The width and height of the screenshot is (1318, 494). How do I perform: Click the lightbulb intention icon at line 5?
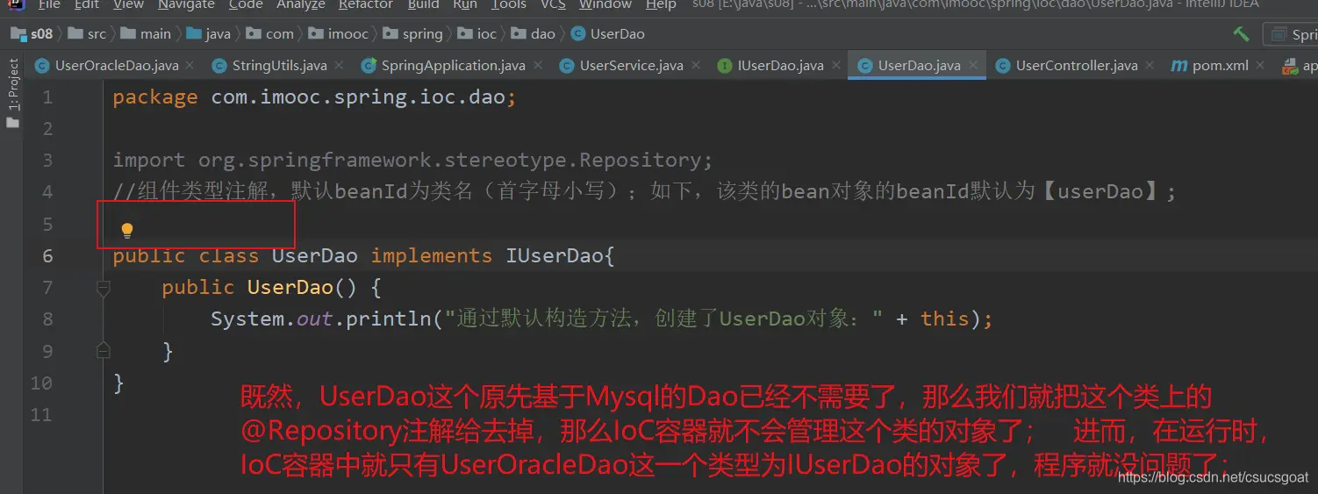click(x=127, y=231)
